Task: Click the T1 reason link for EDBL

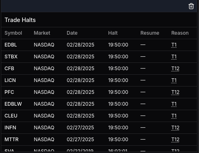Action: [x=174, y=45]
